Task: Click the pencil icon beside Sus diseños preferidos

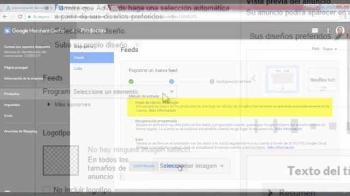Action: pos(339,36)
